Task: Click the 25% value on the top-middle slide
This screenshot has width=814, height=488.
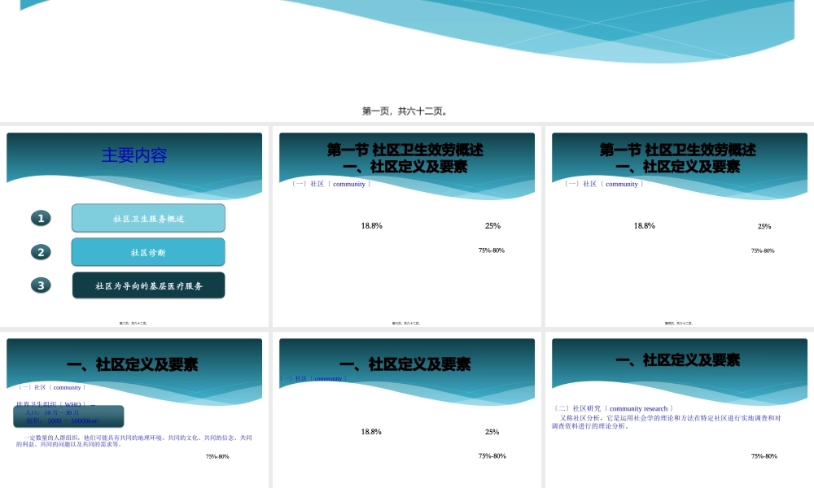Action: pos(492,226)
